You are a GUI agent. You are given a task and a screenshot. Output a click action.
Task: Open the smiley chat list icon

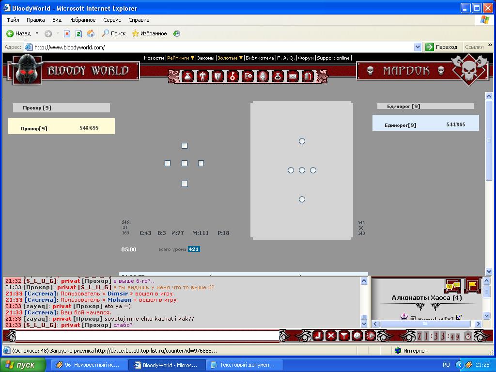coord(248,76)
